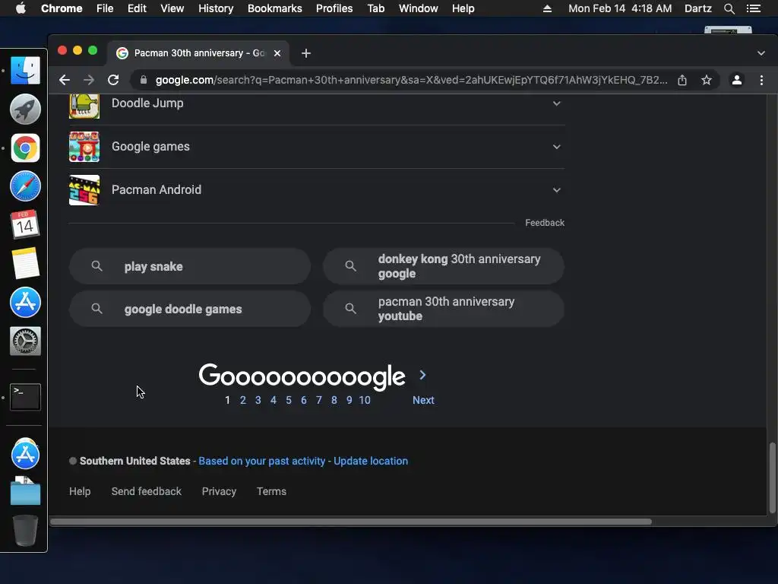This screenshot has width=778, height=584.
Task: Open the Chrome menu in menu bar
Action: pyautogui.click(x=62, y=8)
